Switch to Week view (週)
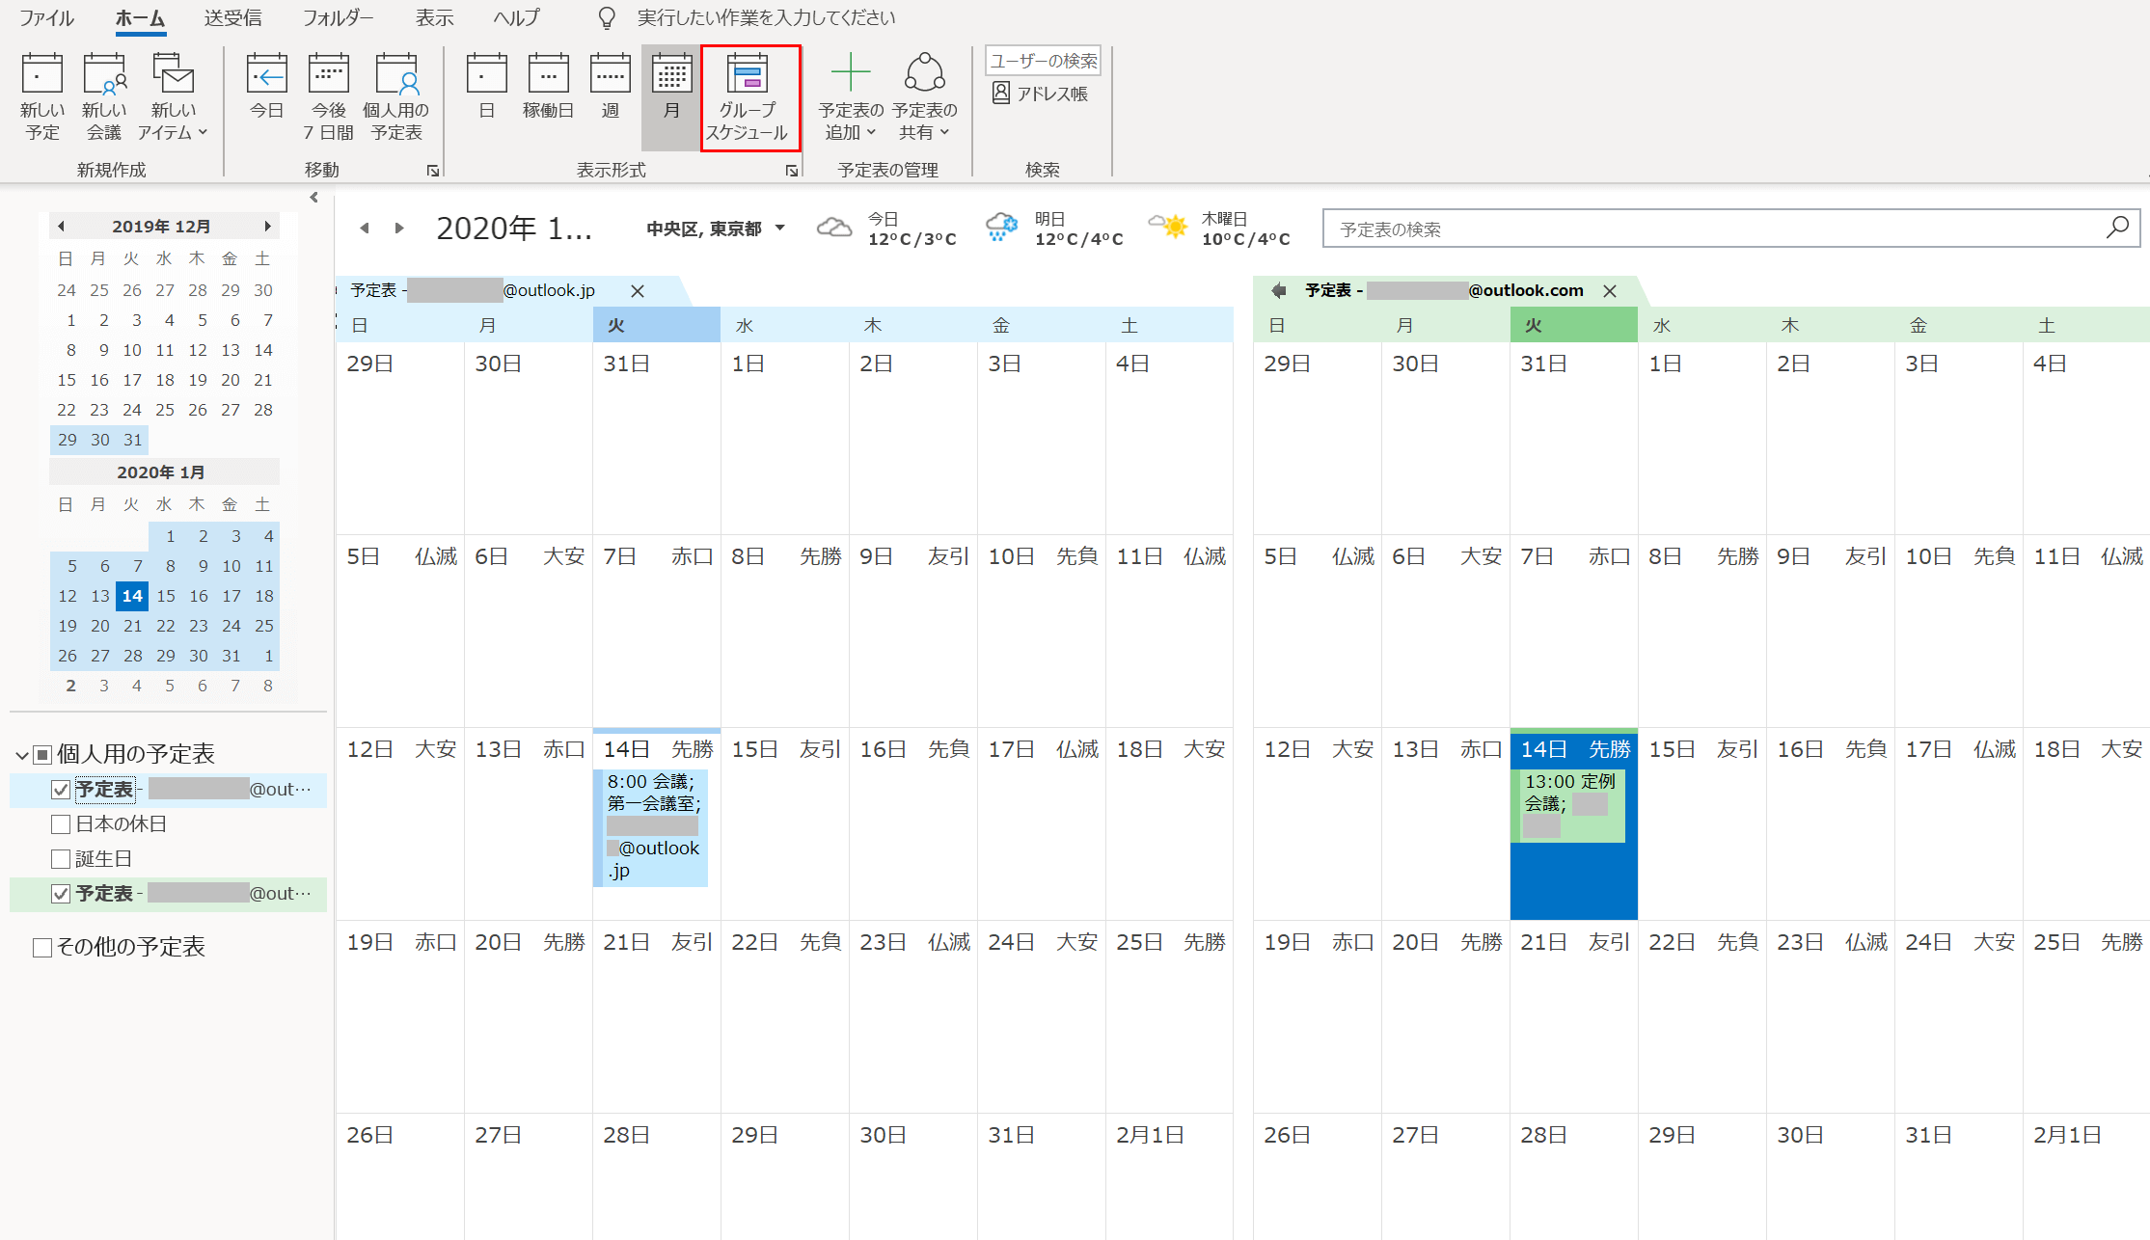The width and height of the screenshot is (2150, 1240). click(610, 87)
